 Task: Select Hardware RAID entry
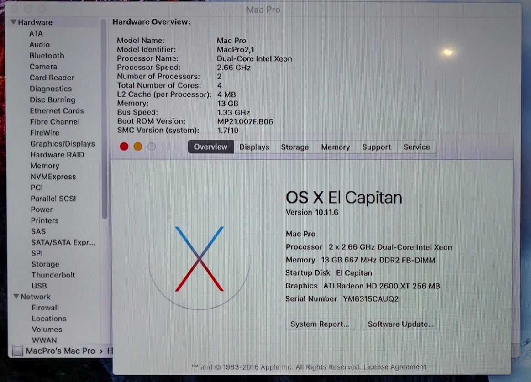coord(57,155)
